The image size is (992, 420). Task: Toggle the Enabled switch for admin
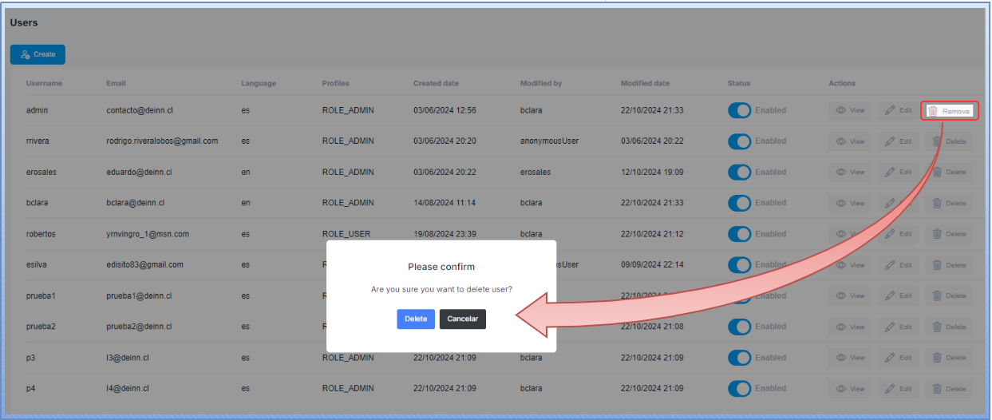click(739, 111)
